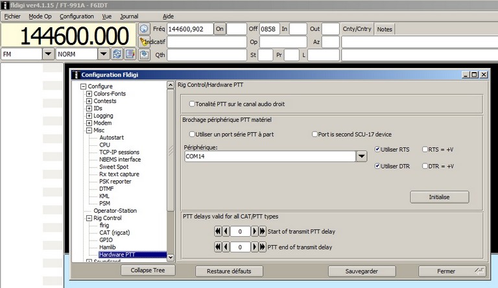Click the On time button
This screenshot has height=288, width=498.
[x=220, y=29]
